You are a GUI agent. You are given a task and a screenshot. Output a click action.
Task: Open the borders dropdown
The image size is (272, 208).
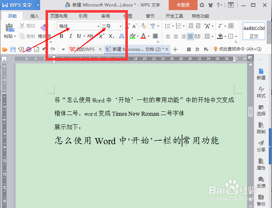(236, 36)
